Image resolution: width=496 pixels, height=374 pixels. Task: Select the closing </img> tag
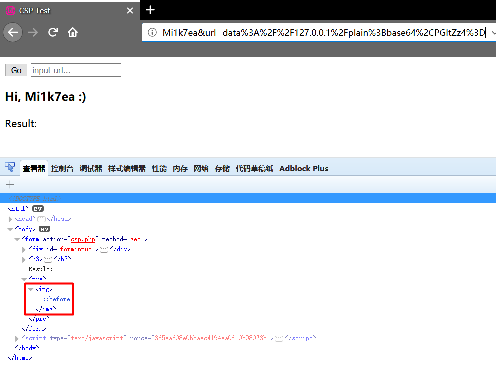point(46,309)
